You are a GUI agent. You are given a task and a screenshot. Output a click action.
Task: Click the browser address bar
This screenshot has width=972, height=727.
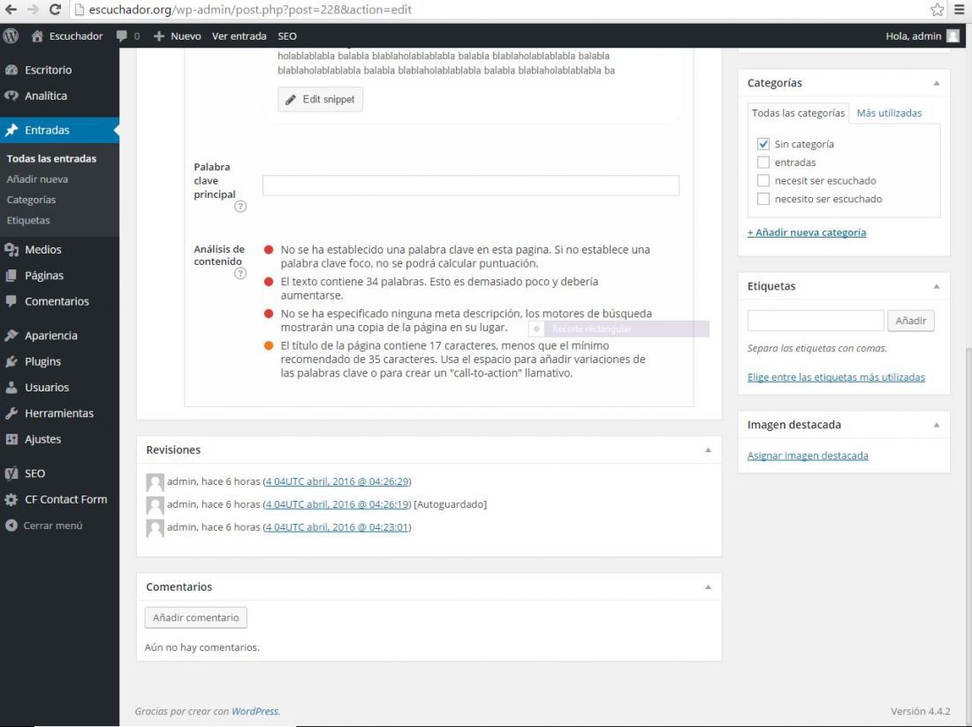(x=499, y=10)
